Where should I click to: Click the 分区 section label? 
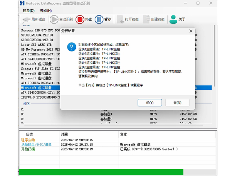tap(26, 104)
